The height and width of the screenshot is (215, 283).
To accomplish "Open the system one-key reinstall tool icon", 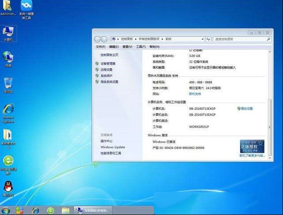I will point(27,10).
